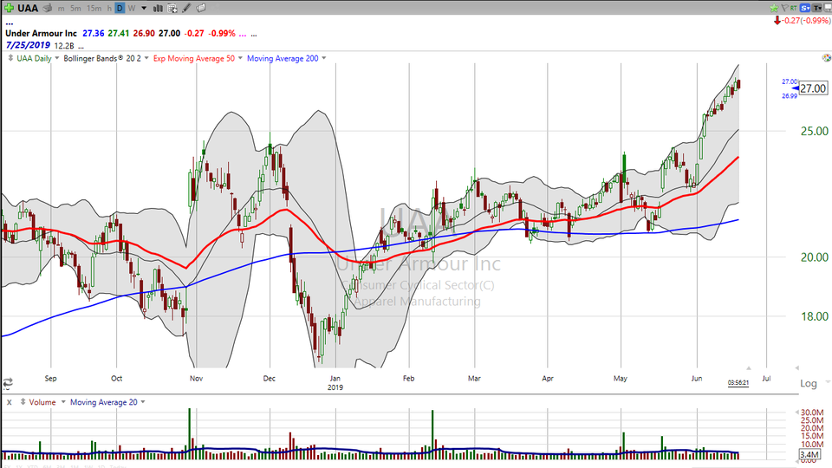Toggle the RT real-time indicator
Screen dimensions: 832x468
(793, 8)
